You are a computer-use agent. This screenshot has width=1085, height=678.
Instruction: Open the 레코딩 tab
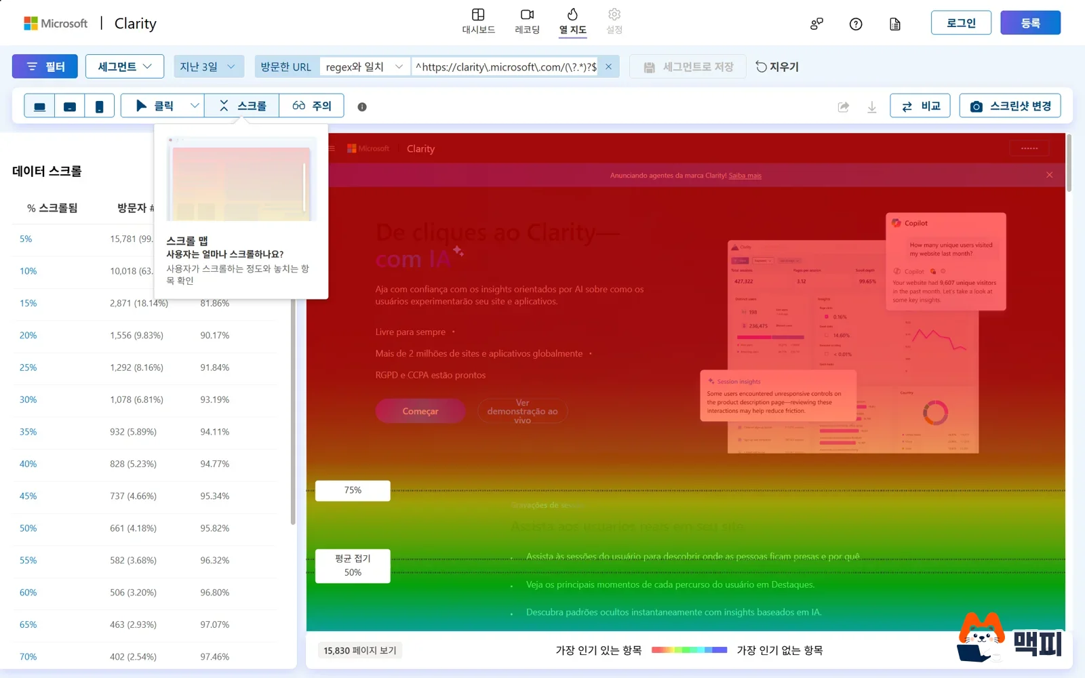[527, 22]
